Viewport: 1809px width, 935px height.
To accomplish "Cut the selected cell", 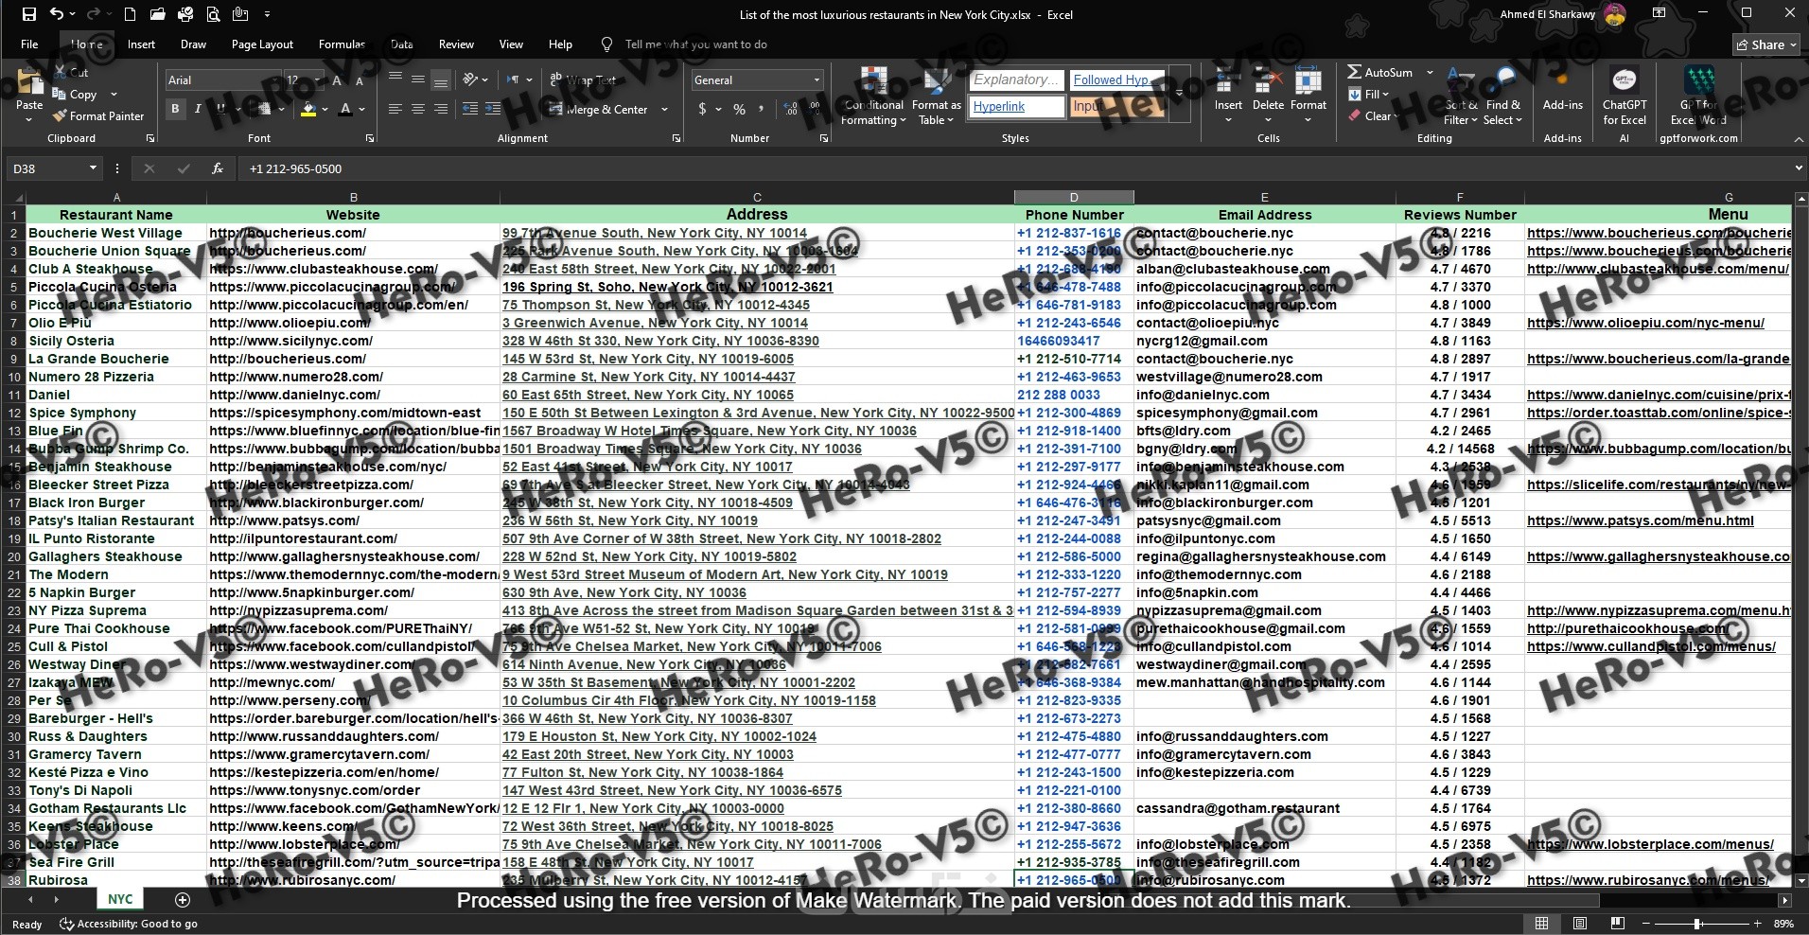I will 71,73.
